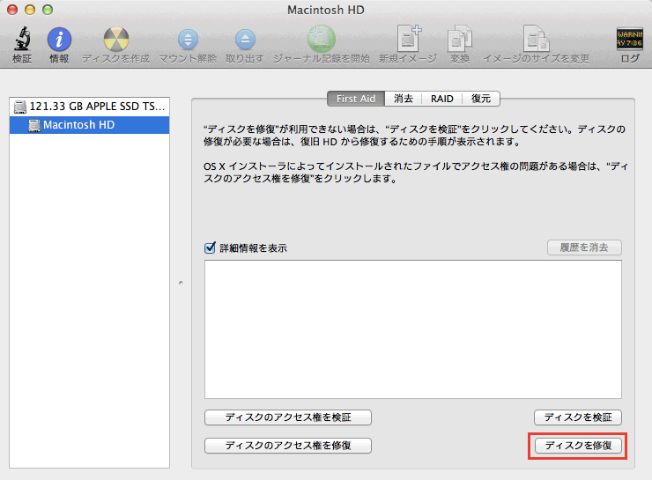Click the イメージのサイズを変更 toolbar icon
The width and height of the screenshot is (652, 480).
point(536,39)
